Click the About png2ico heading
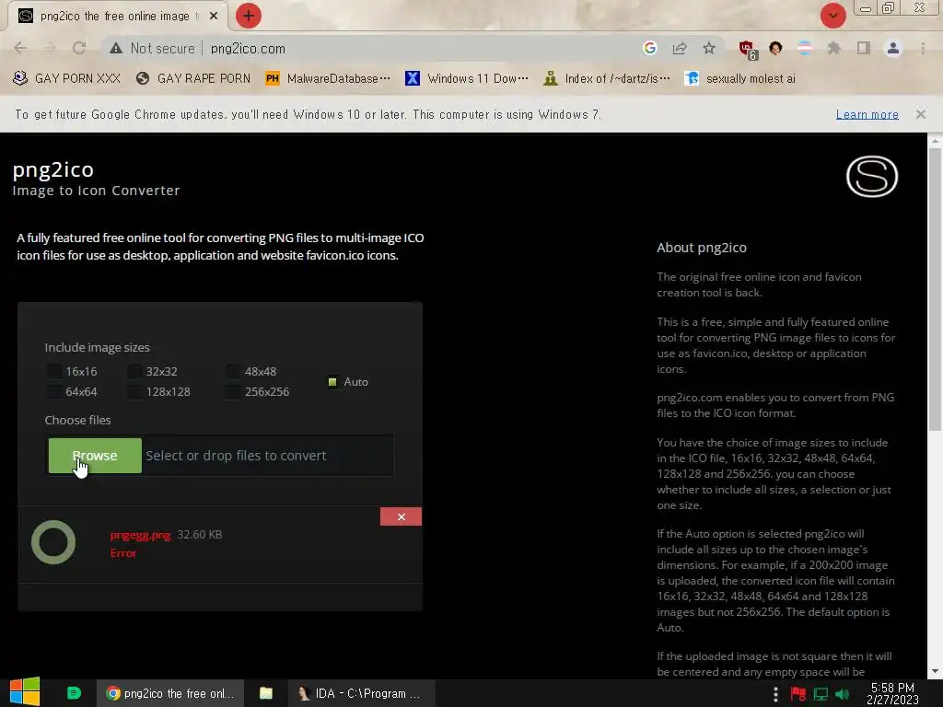The height and width of the screenshot is (707, 943). [x=701, y=248]
